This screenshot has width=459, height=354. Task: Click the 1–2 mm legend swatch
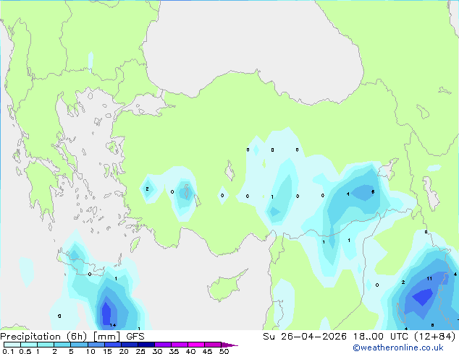click(46, 345)
